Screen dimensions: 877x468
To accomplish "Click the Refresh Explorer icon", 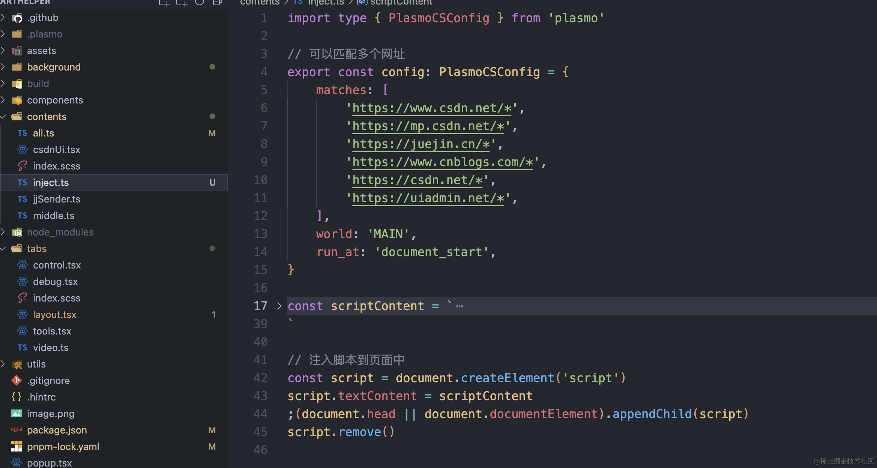I will pos(200,3).
